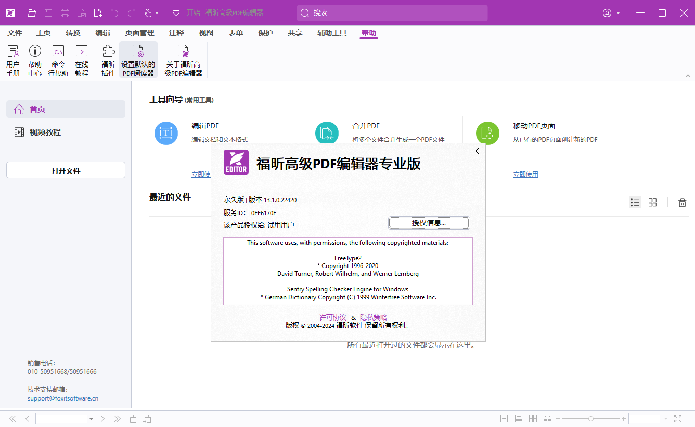The width and height of the screenshot is (695, 427).
Task: Select single page view icon in status bar
Action: 504,419
